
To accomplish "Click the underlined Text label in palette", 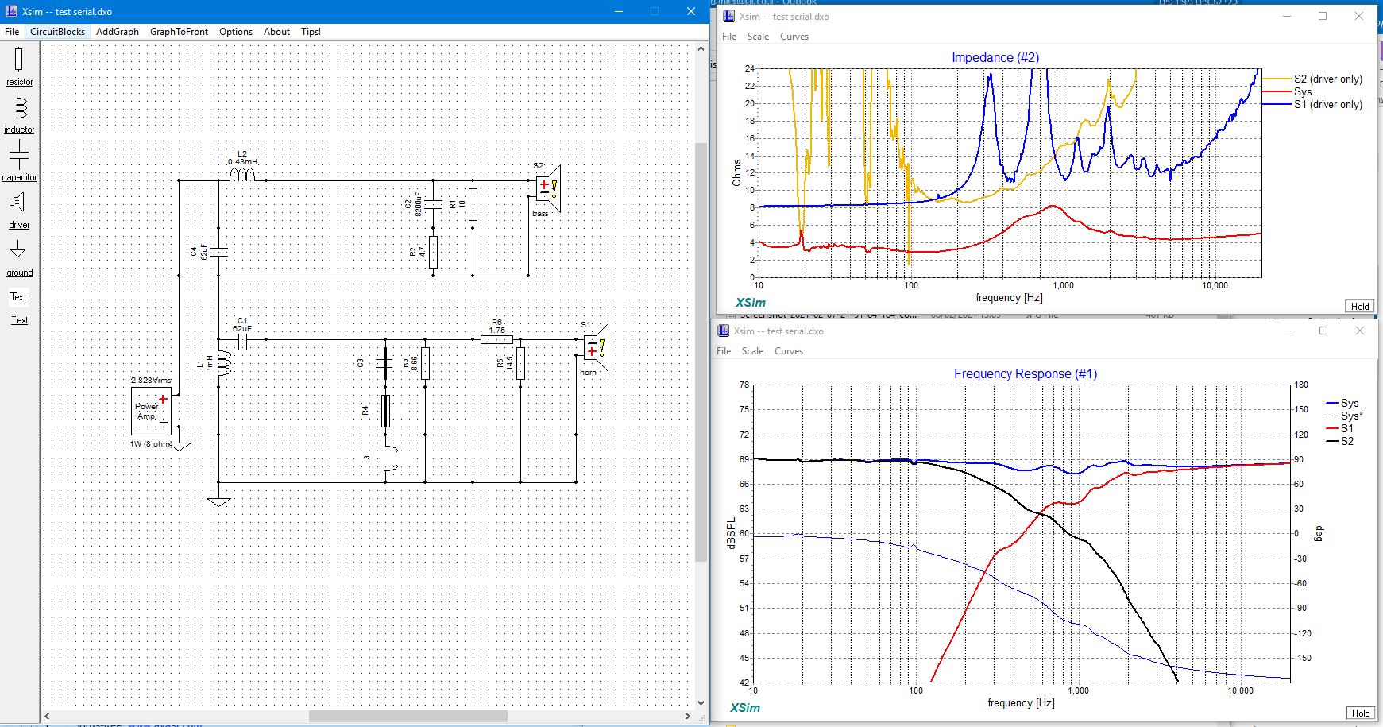I will pyautogui.click(x=19, y=320).
